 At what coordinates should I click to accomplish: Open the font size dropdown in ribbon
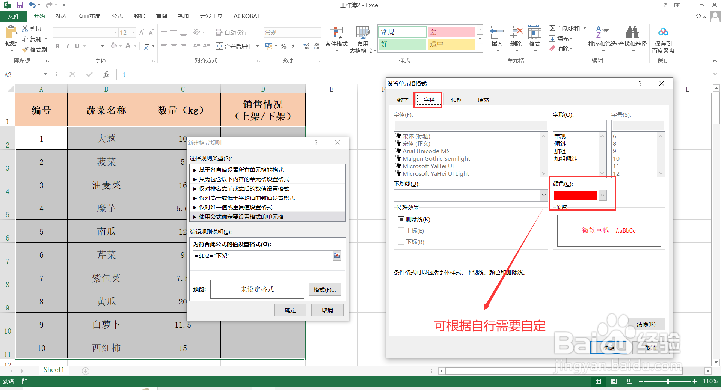(x=133, y=32)
